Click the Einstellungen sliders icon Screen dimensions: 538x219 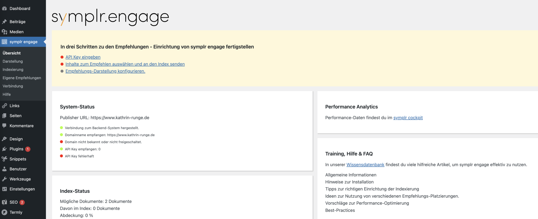(4, 189)
